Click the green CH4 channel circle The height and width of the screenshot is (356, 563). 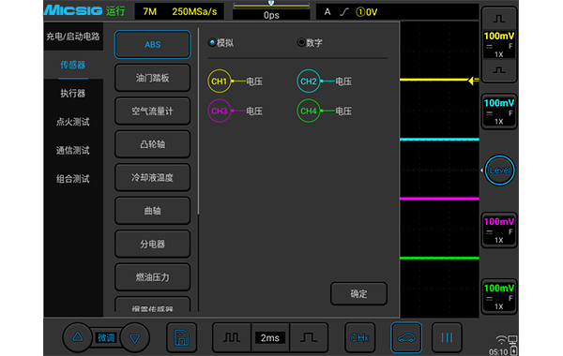[308, 111]
